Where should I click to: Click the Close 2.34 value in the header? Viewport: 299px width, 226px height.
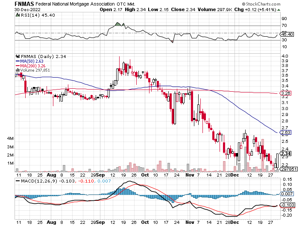[x=183, y=9]
